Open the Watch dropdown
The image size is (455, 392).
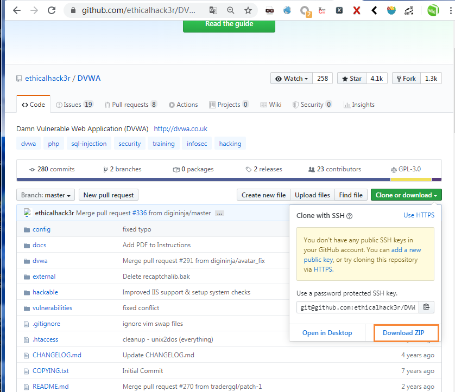tap(292, 79)
